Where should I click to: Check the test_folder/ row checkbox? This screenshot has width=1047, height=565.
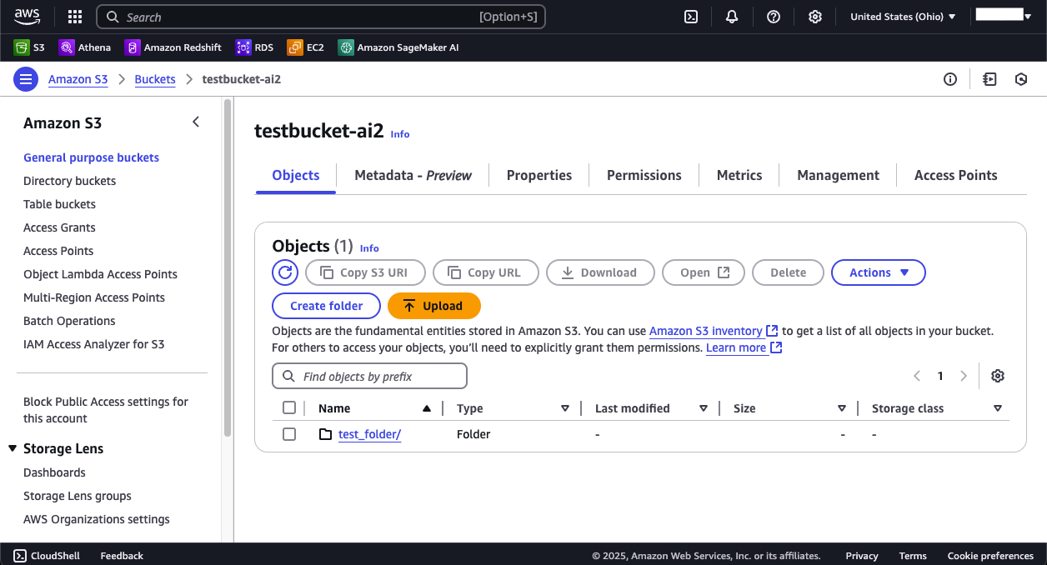click(289, 434)
